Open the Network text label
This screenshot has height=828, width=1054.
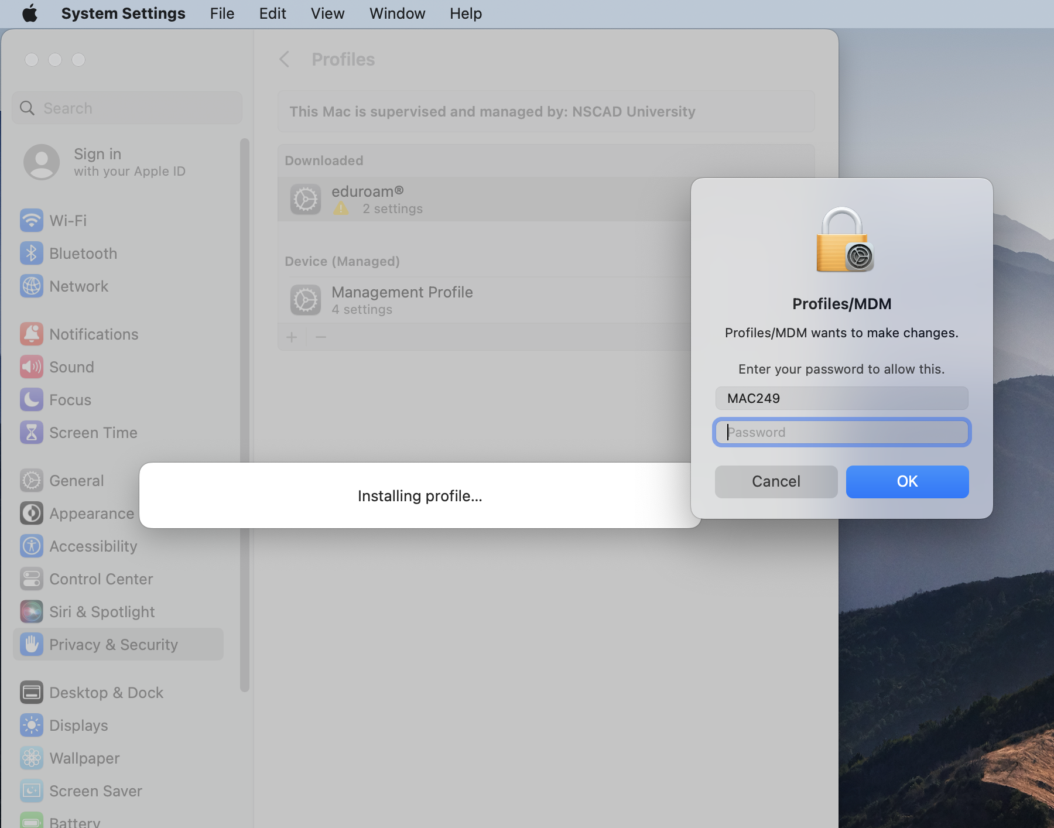click(x=78, y=286)
